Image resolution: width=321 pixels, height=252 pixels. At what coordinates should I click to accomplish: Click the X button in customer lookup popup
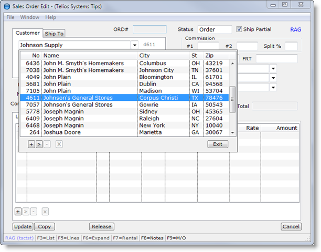click(x=59, y=144)
